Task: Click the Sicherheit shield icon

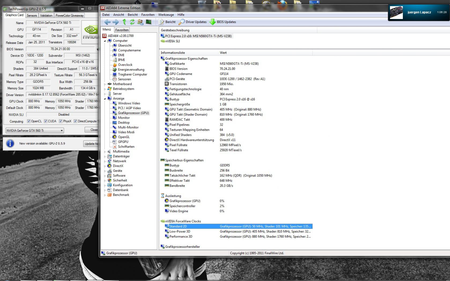Action: point(110,181)
